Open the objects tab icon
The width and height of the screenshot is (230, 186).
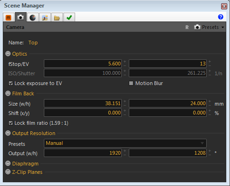click(x=45, y=17)
